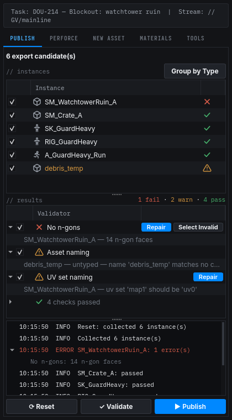Image resolution: width=232 pixels, height=420 pixels.
Task: Click the red X icon of No n-gons validator
Action: click(x=39, y=227)
